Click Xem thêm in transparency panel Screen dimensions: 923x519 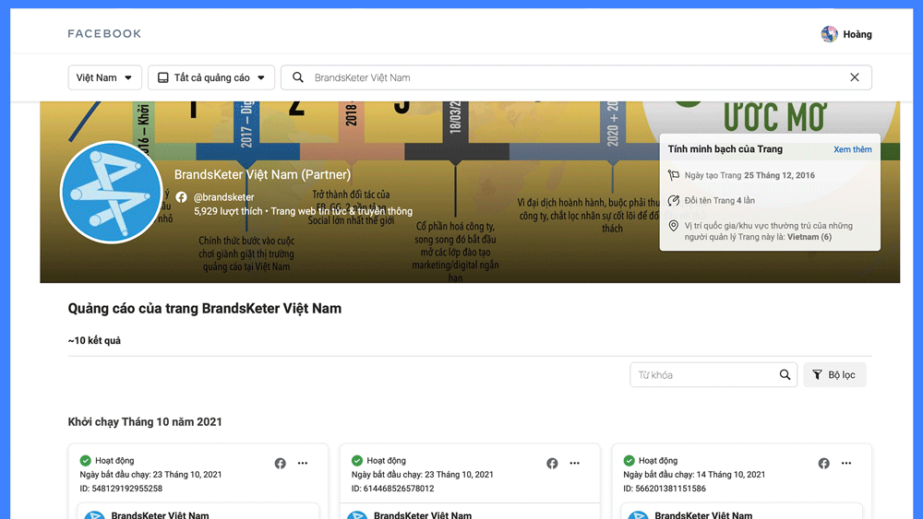pos(852,149)
